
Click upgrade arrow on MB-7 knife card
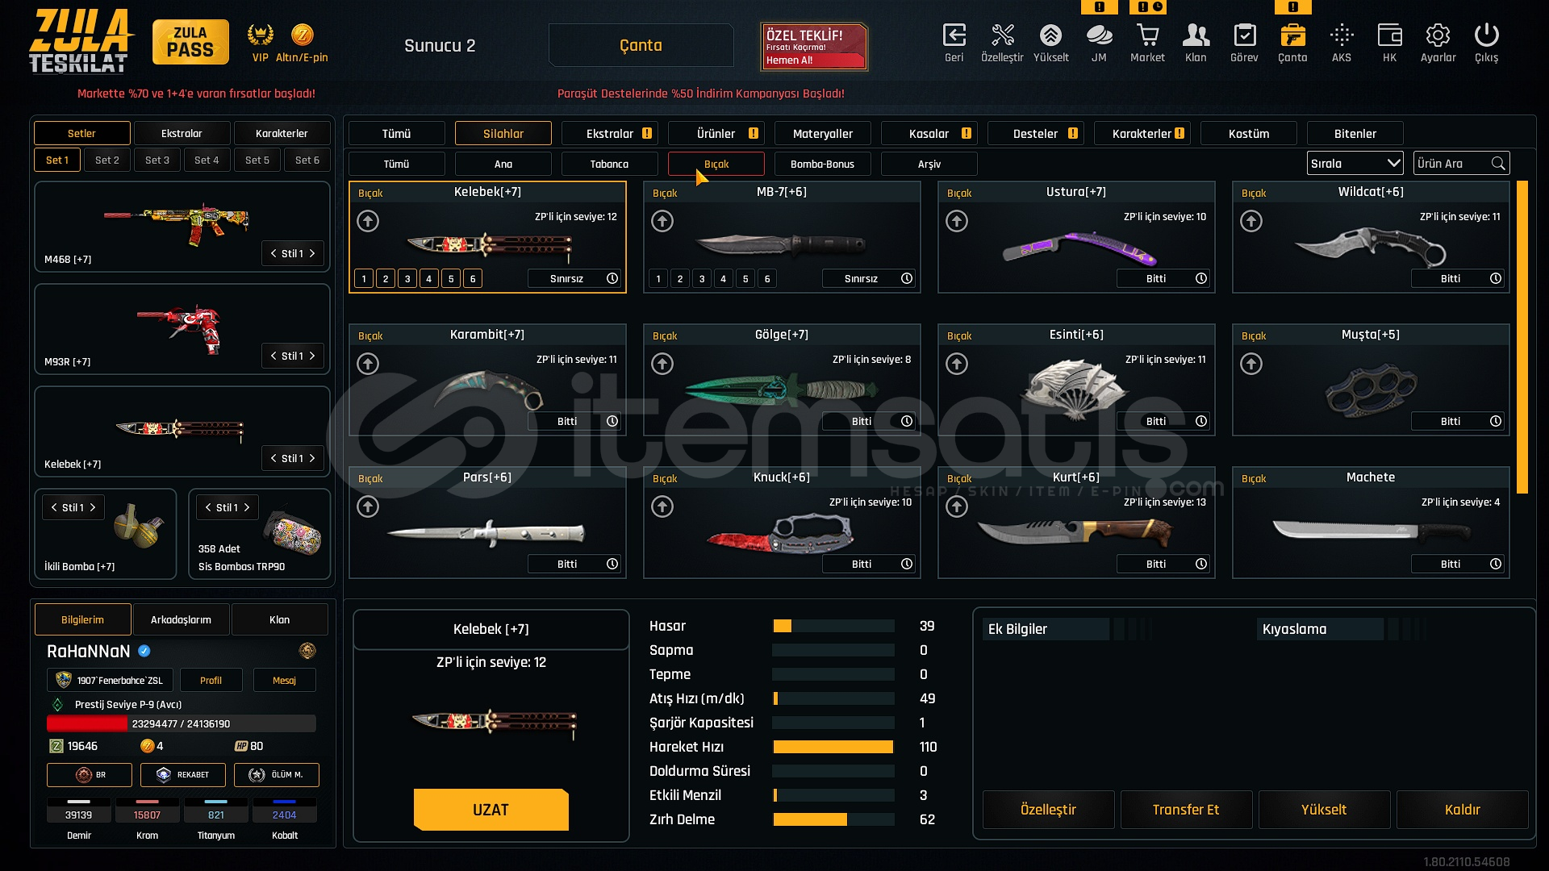[x=662, y=221]
